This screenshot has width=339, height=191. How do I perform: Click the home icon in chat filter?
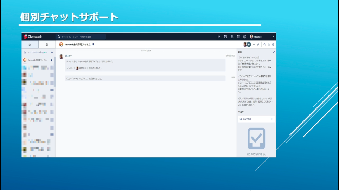25,52
